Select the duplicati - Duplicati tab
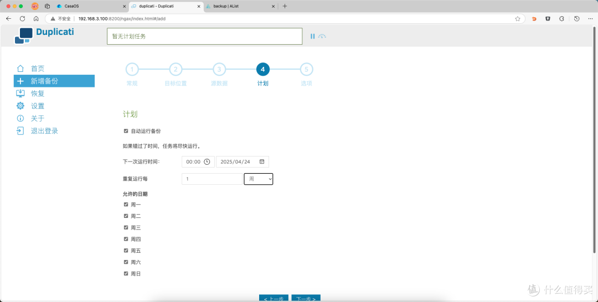Viewport: 598px width, 302px height. pos(166,7)
